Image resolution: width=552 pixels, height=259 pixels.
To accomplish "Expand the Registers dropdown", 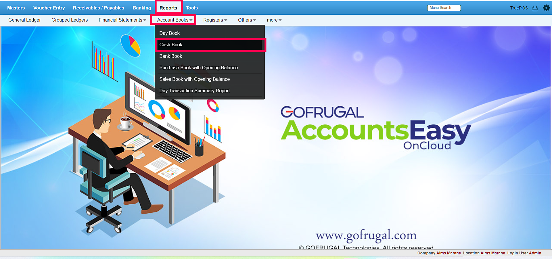I will click(215, 20).
